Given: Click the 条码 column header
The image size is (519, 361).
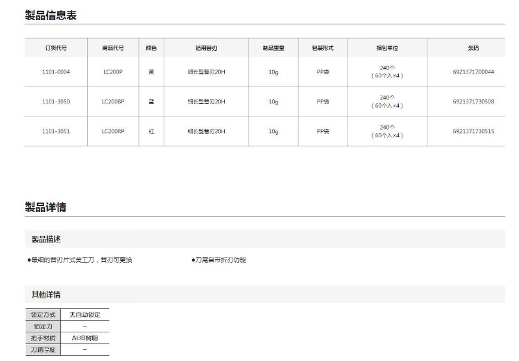Looking at the screenshot, I should (x=473, y=48).
